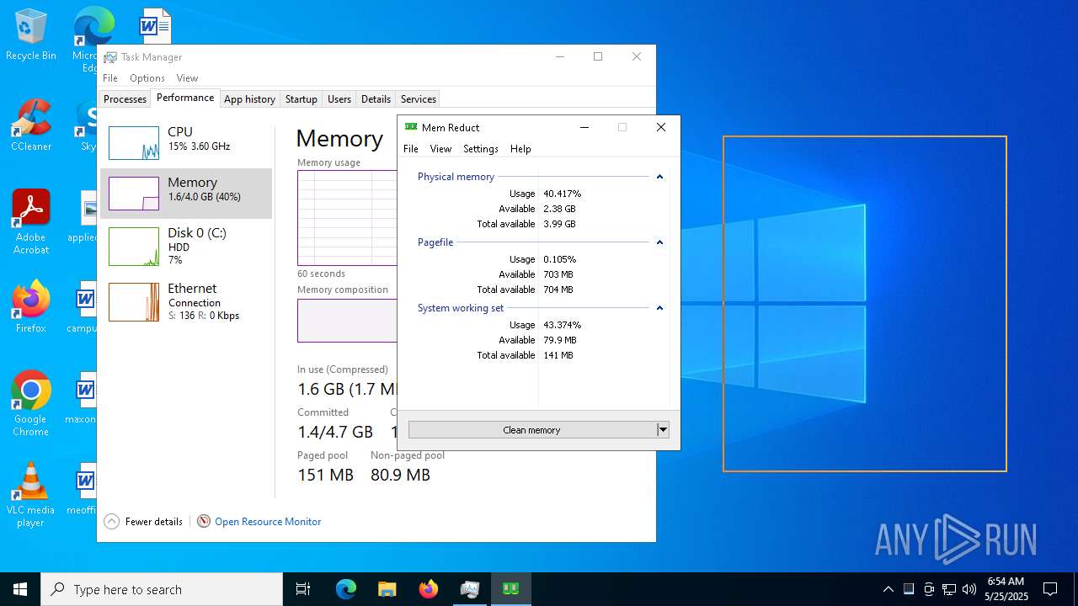
Task: Open the Action Center notifications icon
Action: click(x=1050, y=589)
